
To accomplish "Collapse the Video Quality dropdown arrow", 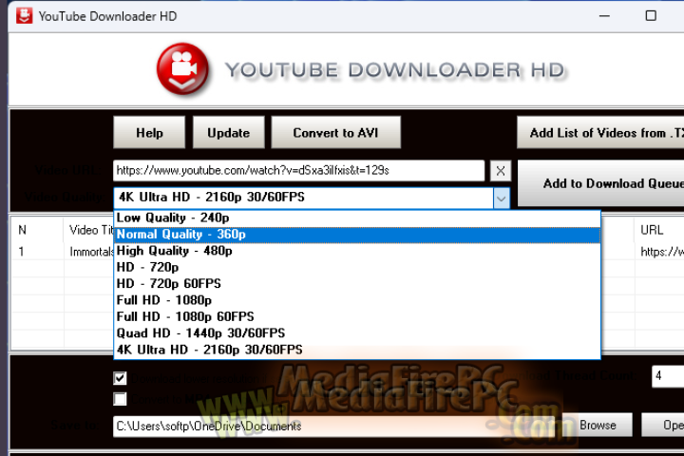I will [502, 199].
